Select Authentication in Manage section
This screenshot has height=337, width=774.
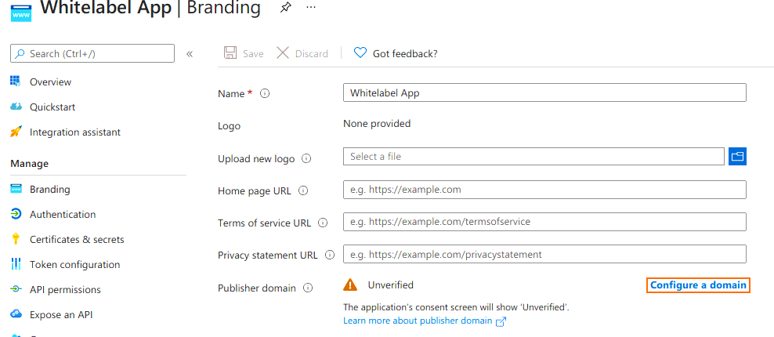(x=63, y=215)
